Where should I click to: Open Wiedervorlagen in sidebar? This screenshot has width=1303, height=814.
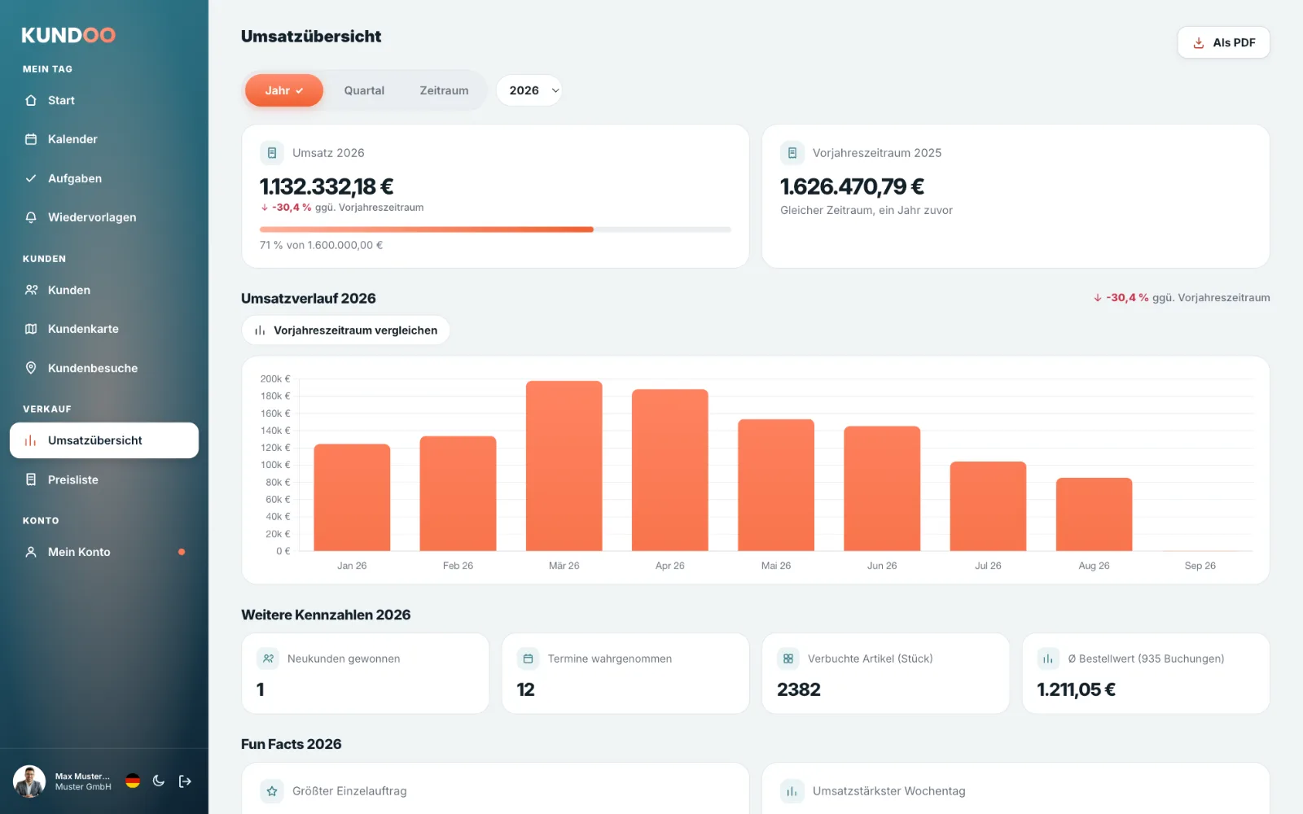click(103, 217)
